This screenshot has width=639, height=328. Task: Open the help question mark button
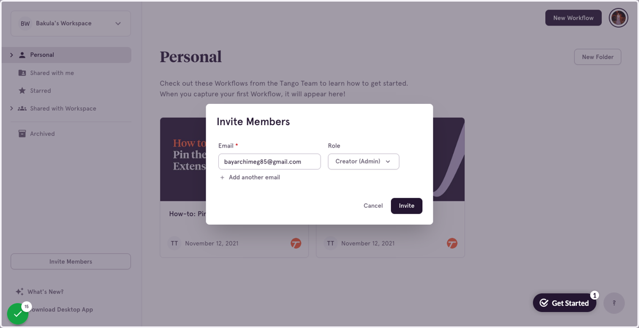coord(614,303)
